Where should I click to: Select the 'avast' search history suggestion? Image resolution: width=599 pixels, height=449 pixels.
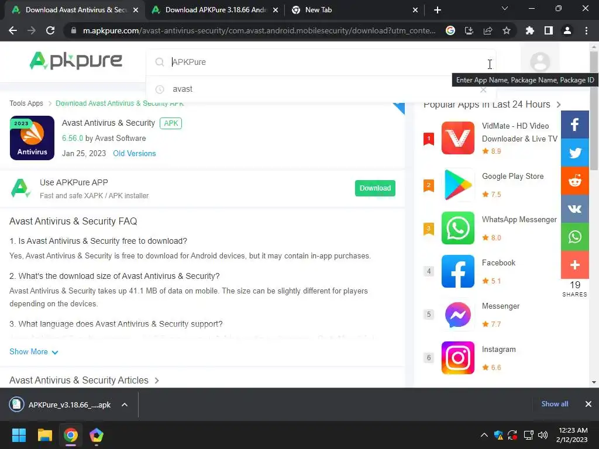183,89
